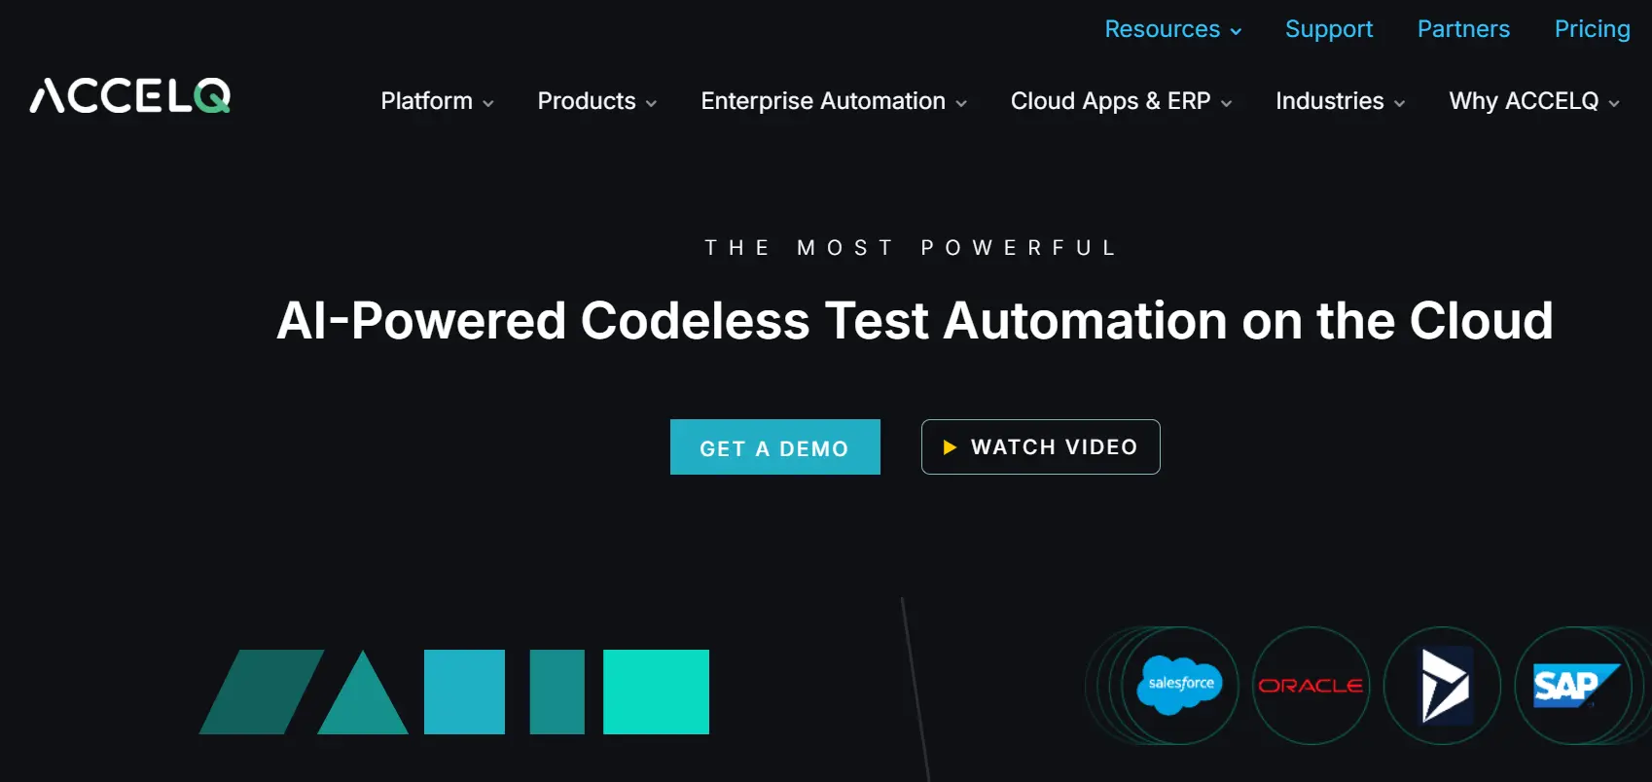View the Pricing page
Viewport: 1652px width, 782px height.
point(1593,29)
